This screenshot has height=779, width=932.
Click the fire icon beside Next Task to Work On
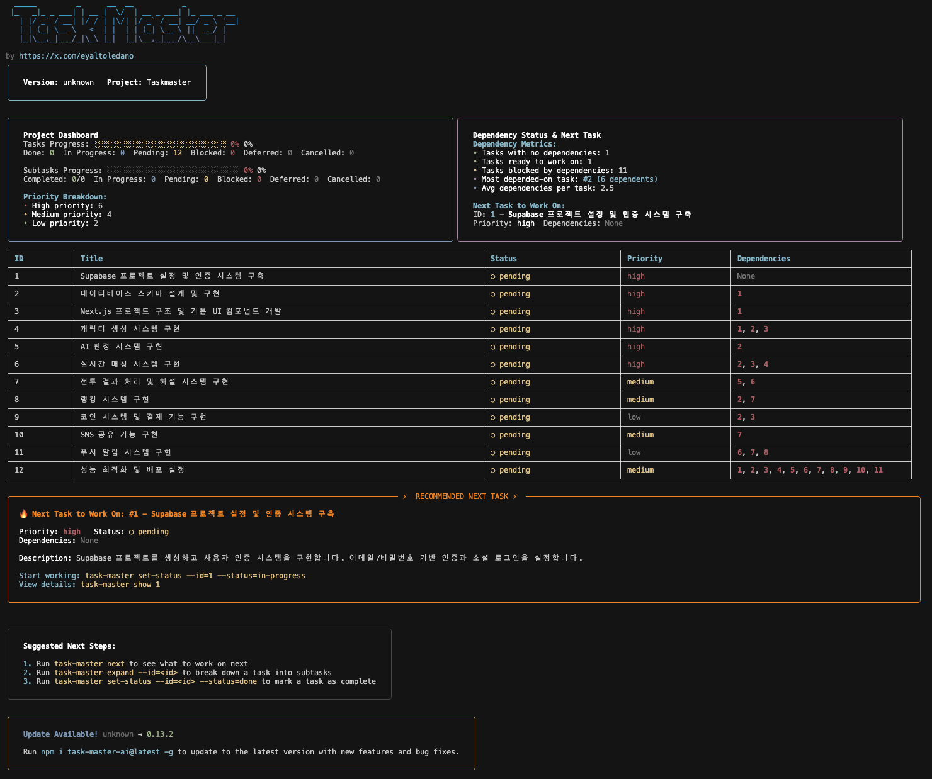point(23,514)
